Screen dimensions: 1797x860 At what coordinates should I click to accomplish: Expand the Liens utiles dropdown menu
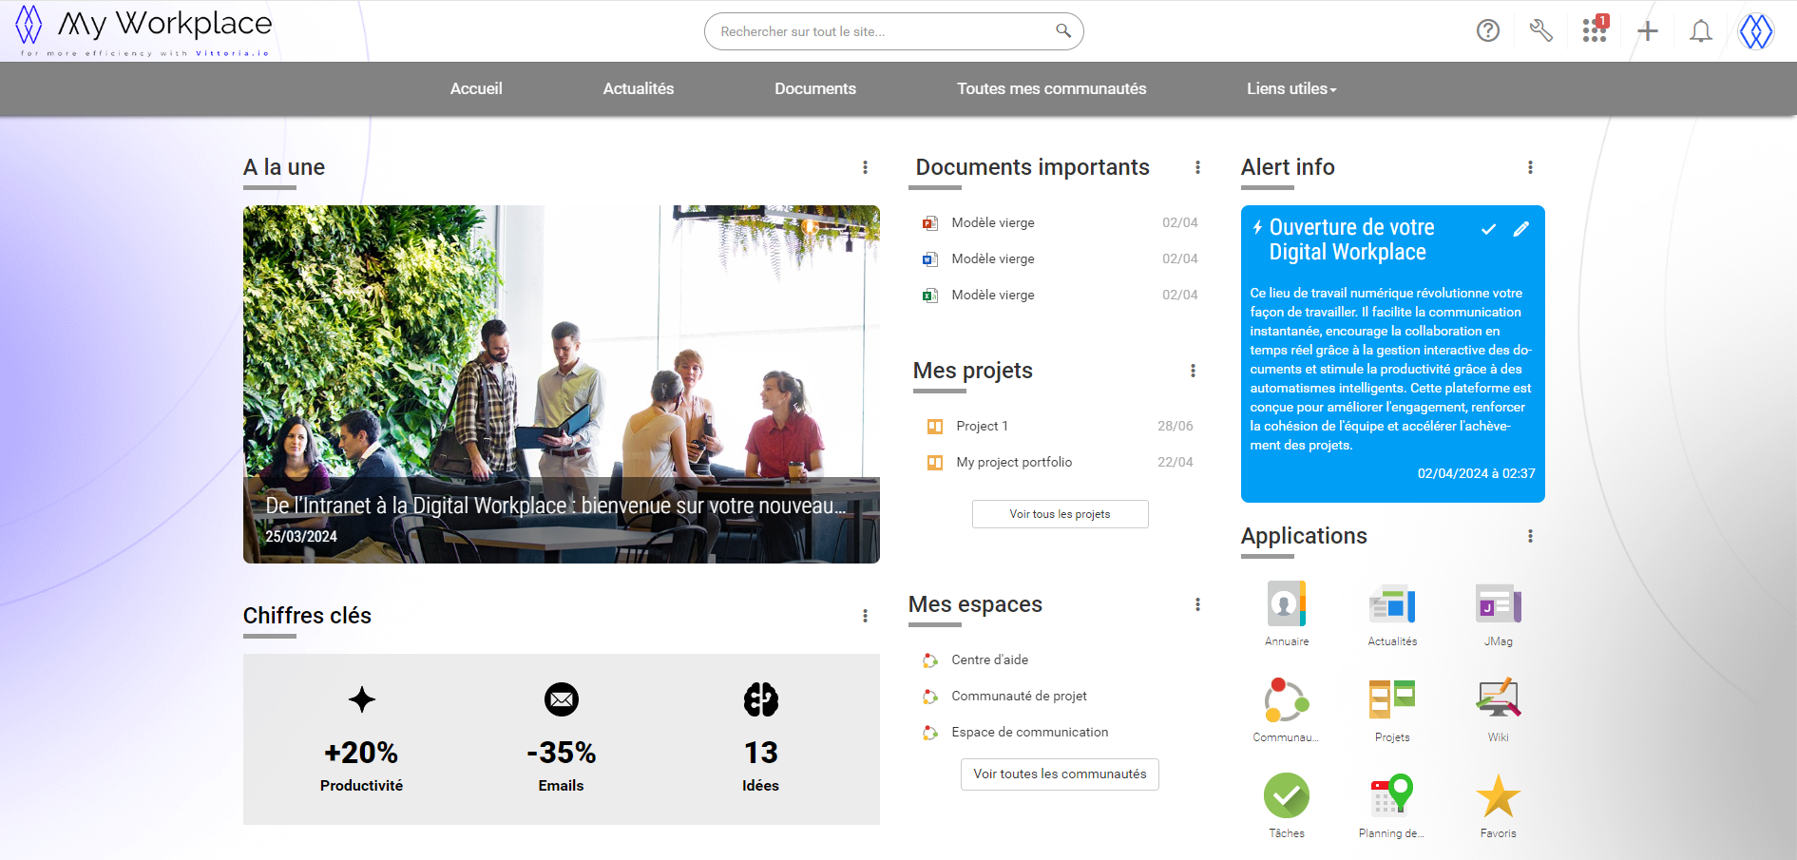click(x=1291, y=88)
